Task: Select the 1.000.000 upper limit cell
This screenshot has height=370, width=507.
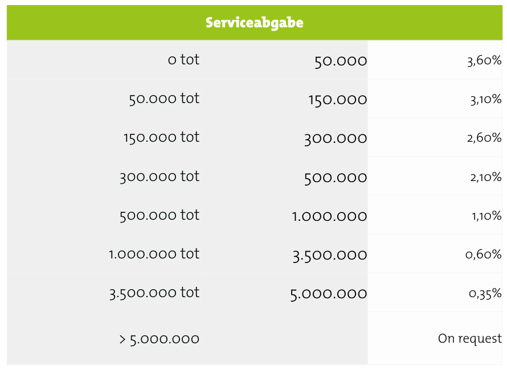Action: 284,215
